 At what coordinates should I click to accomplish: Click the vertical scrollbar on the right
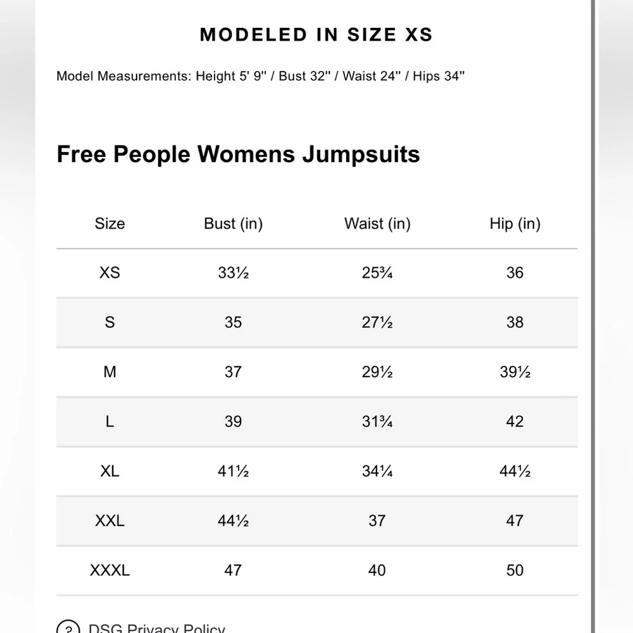pos(593,316)
